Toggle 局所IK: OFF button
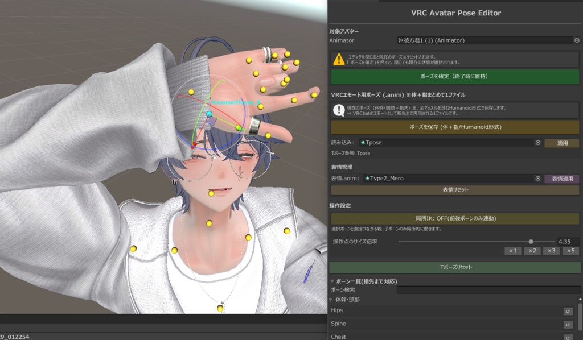583x340 pixels. coord(455,218)
